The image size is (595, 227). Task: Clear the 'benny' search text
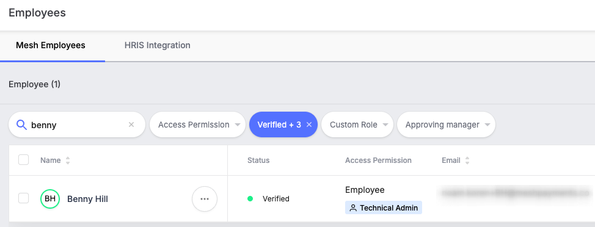click(131, 124)
